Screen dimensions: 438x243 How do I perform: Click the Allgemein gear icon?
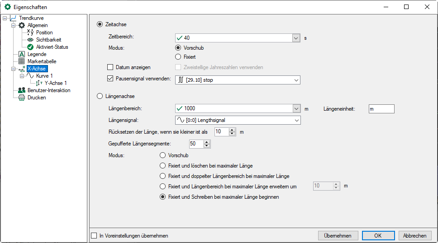pyautogui.click(x=21, y=25)
